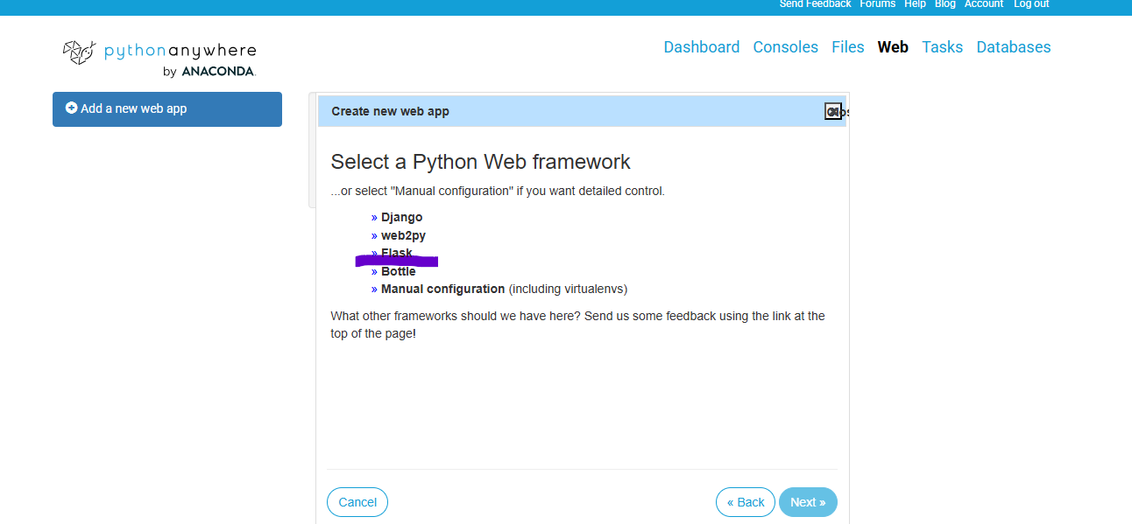The height and width of the screenshot is (524, 1132).
Task: Select the Web tab
Action: pos(893,47)
